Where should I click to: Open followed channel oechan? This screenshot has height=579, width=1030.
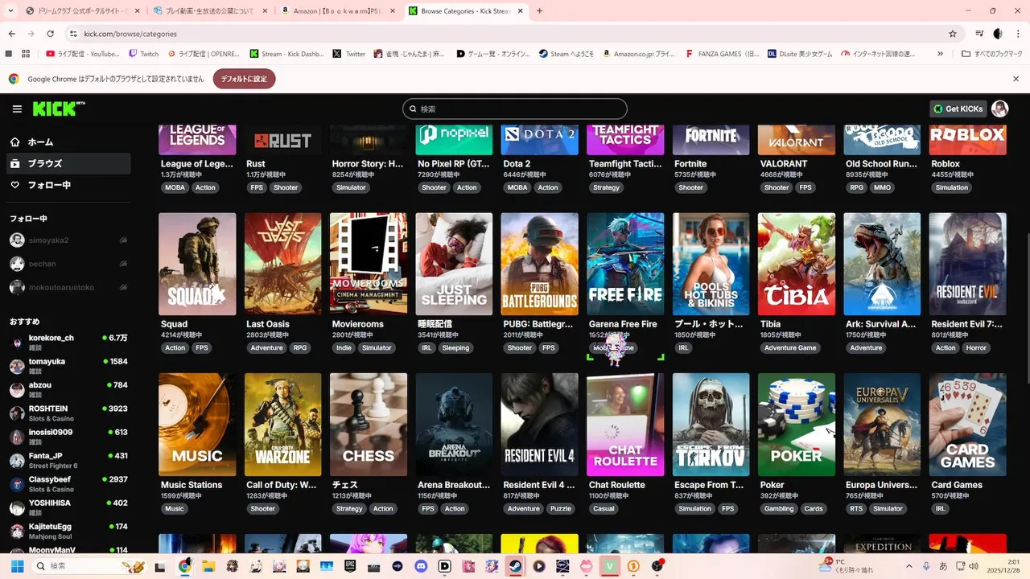point(68,264)
